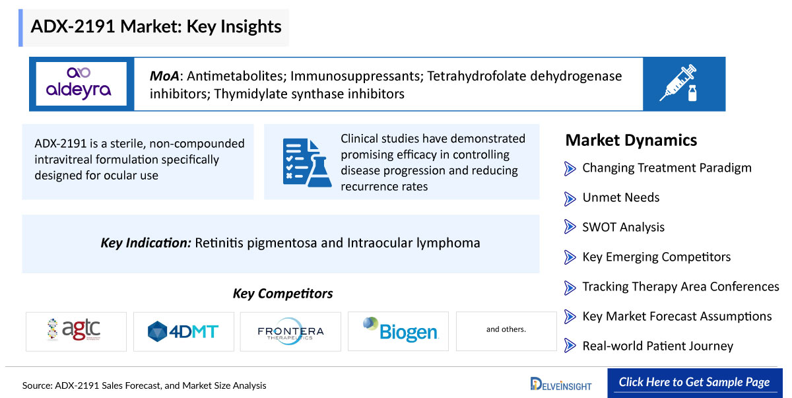This screenshot has width=792, height=398.
Task: Click the arrow icon beside Unmet Needs
Action: tap(570, 198)
